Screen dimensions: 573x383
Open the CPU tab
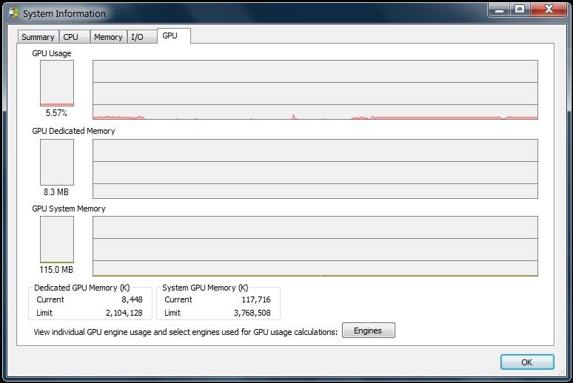point(75,37)
